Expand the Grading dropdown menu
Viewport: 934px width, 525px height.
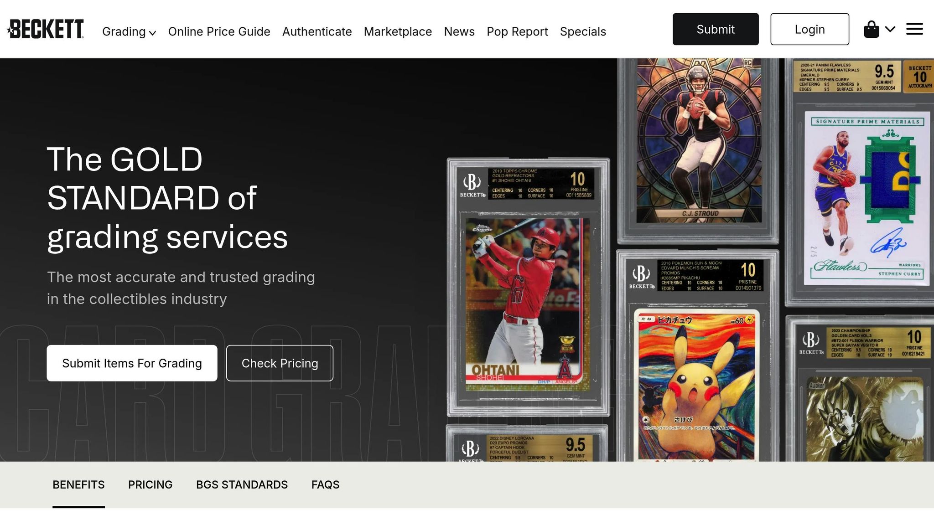[x=129, y=31]
